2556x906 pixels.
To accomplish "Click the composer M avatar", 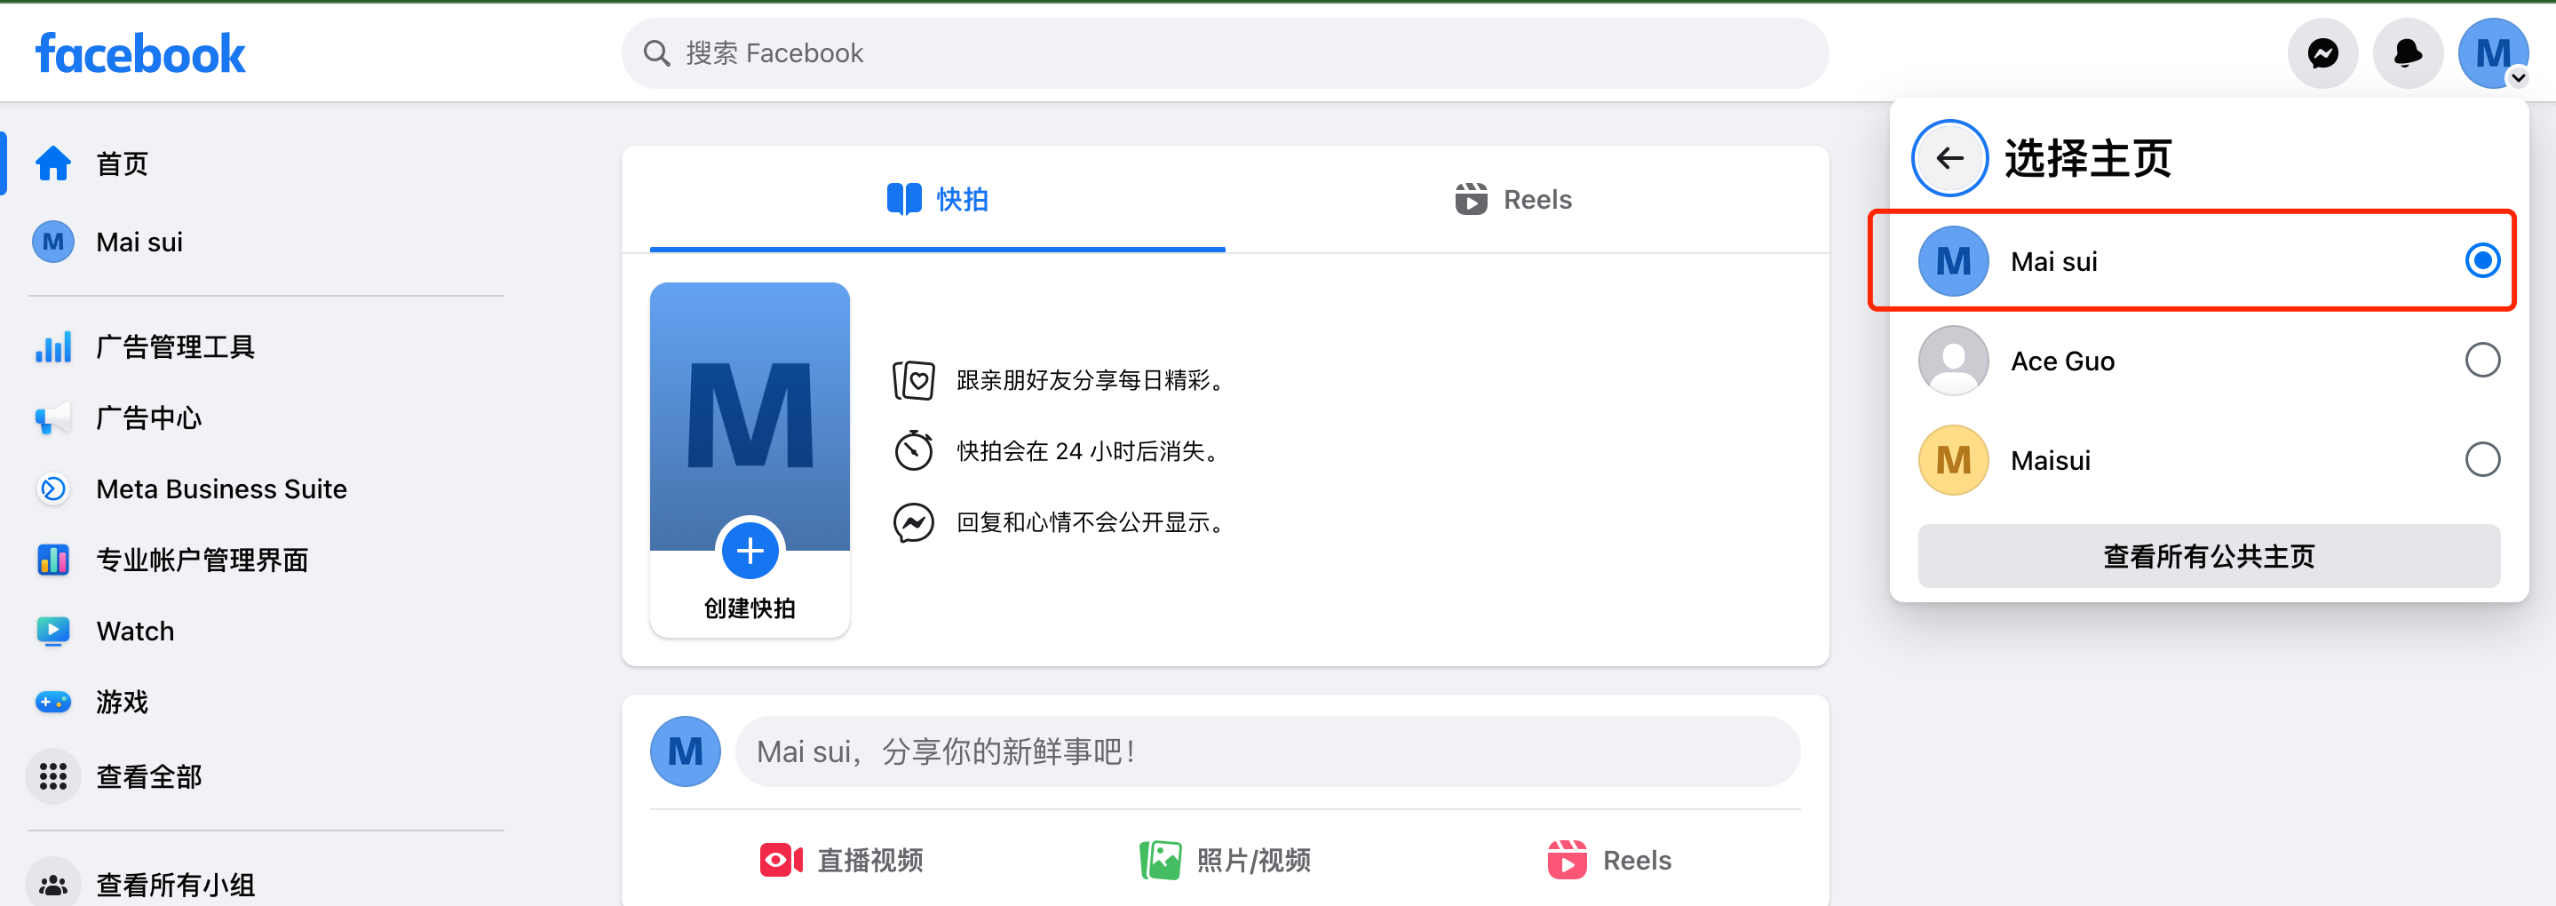I will pyautogui.click(x=685, y=751).
